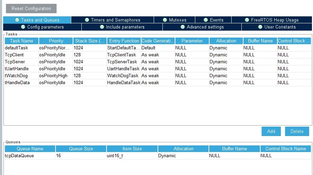Click Control Block Name queue header
Screen dimensions: 313x175
(x=286, y=149)
